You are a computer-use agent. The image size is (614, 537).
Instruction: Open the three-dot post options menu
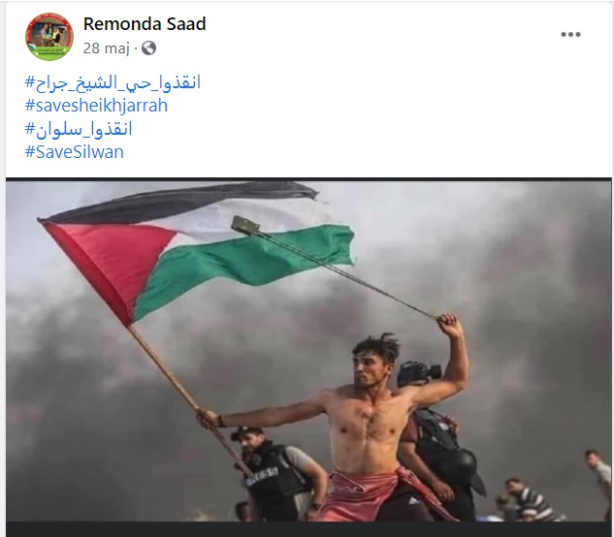[570, 35]
